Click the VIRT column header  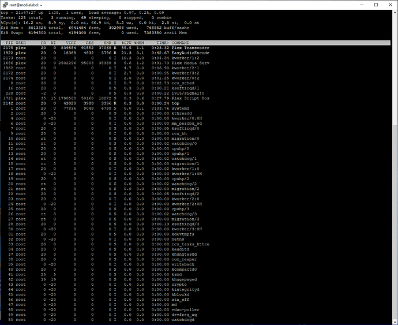coord(71,43)
